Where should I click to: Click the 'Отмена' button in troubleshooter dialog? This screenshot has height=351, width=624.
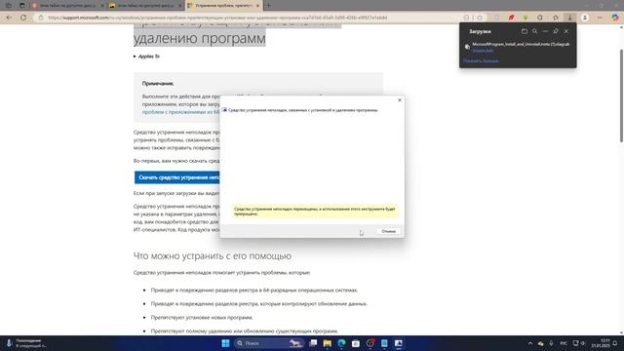coord(388,231)
